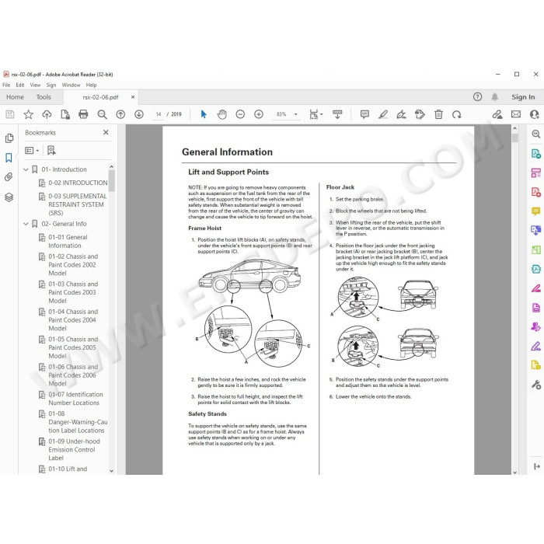Screen dimensions: 544x544
Task: Open right-pane search zoom tool
Action: point(536,134)
